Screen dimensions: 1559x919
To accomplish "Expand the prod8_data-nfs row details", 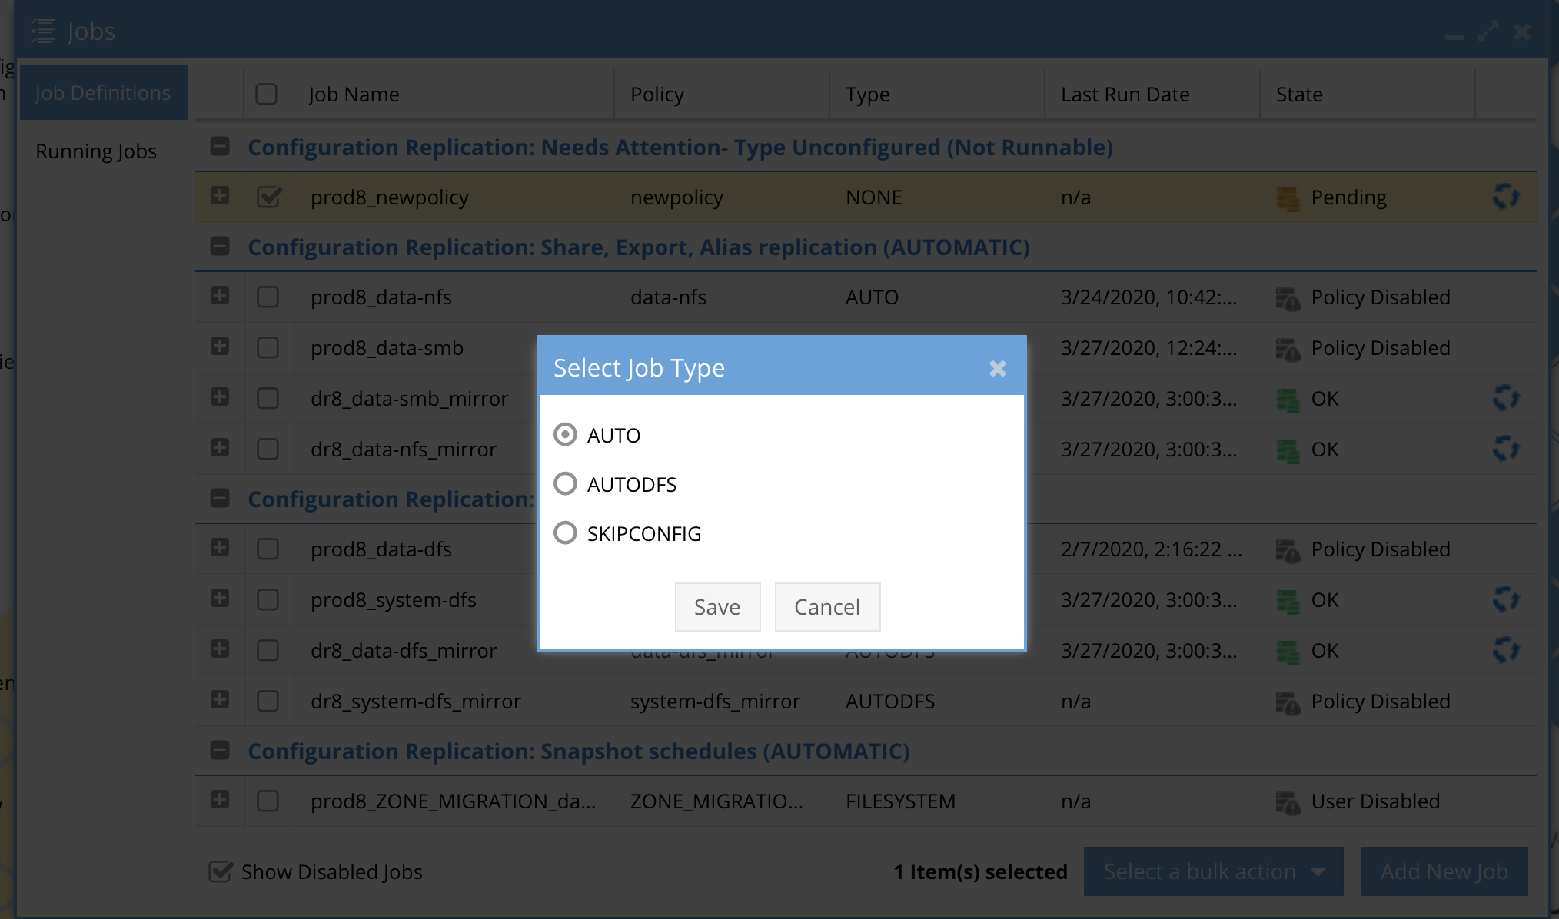I will pyautogui.click(x=220, y=295).
